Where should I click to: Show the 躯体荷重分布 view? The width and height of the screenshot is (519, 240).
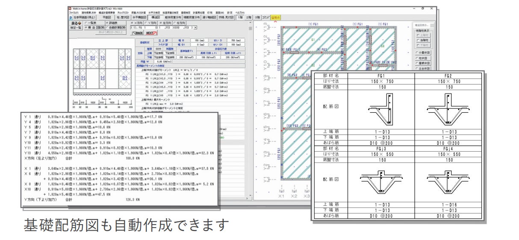point(173,17)
